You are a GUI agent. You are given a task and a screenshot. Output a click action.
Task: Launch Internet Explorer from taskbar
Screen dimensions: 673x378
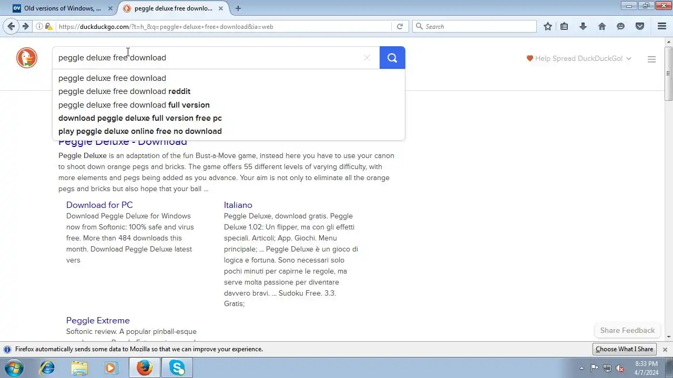47,368
